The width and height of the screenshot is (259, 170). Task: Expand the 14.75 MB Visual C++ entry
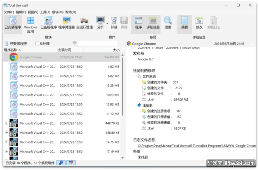click(x=7, y=142)
